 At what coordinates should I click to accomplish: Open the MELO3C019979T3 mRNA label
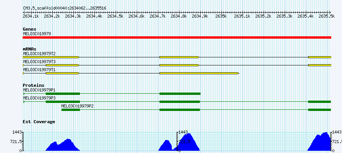coord(39,62)
